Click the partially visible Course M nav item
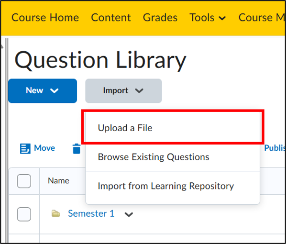Viewport: 286px width, 244px height. point(262,18)
